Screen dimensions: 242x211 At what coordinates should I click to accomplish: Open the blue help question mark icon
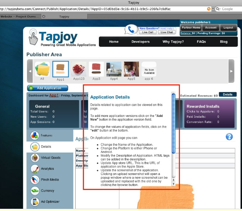pos(229,136)
